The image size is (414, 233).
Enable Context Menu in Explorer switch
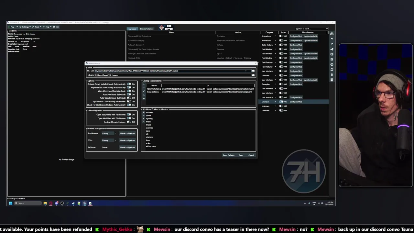tap(129, 122)
